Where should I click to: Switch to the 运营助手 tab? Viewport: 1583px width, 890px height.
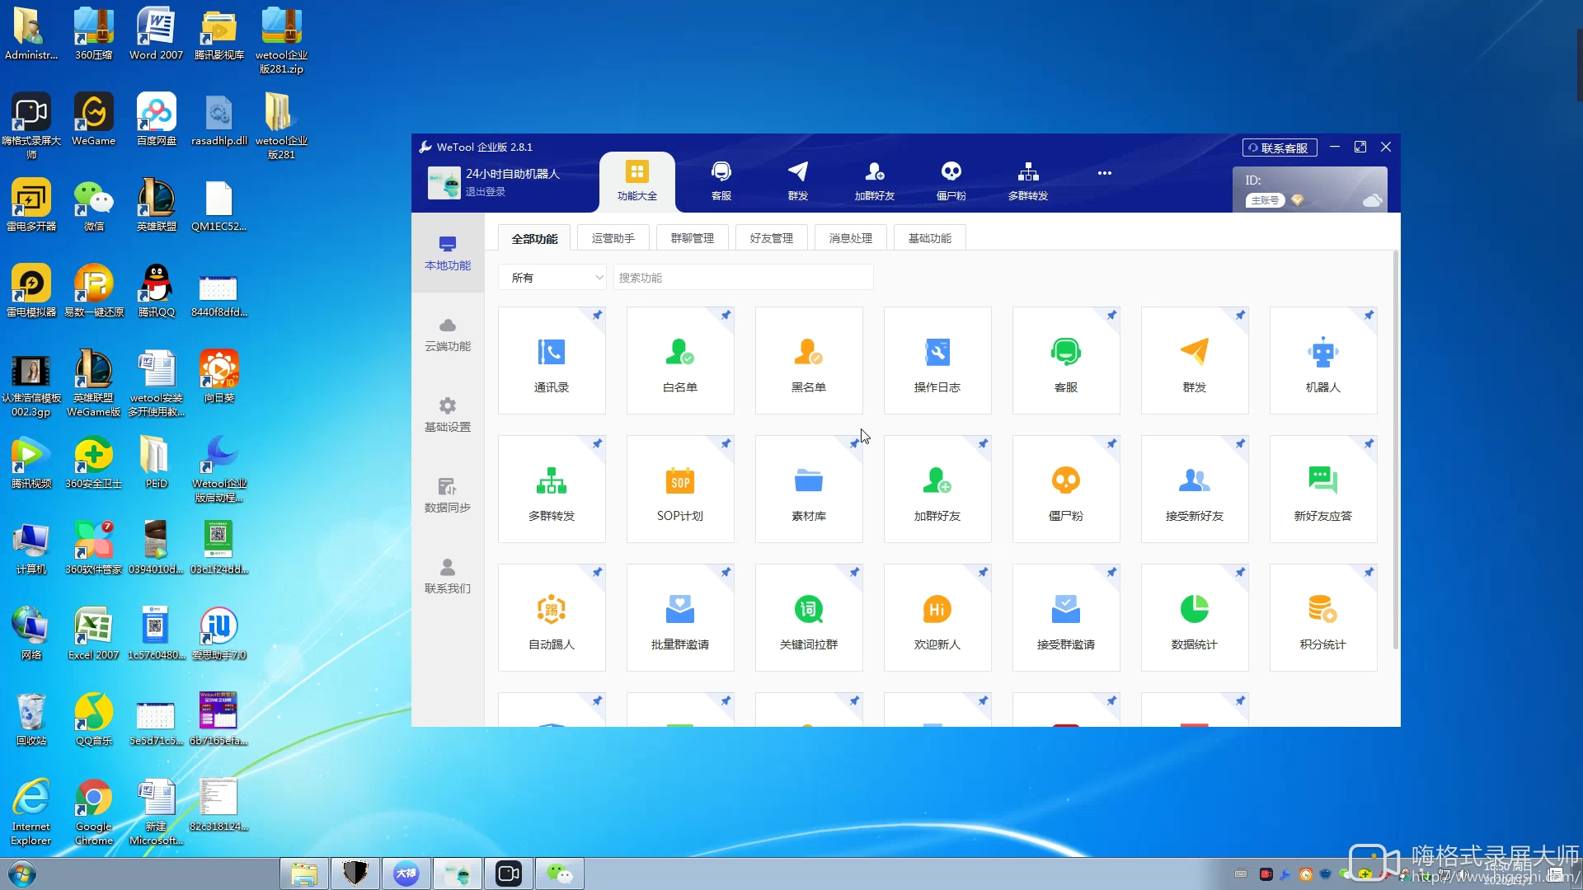tap(613, 238)
